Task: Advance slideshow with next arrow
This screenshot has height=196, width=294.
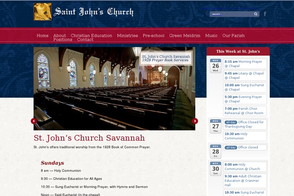Action: click(x=195, y=121)
